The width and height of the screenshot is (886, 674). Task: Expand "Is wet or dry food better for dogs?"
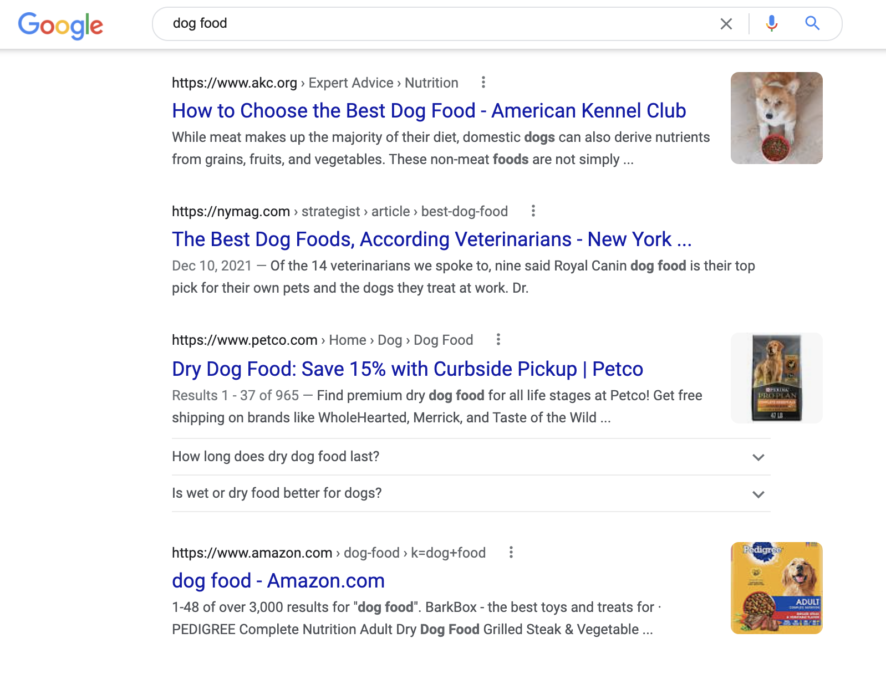[471, 493]
